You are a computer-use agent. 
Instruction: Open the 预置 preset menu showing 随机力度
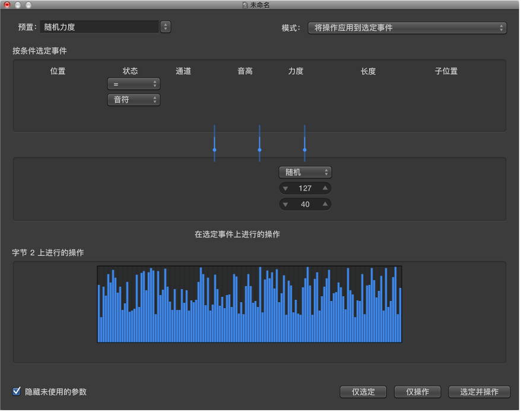coord(99,27)
